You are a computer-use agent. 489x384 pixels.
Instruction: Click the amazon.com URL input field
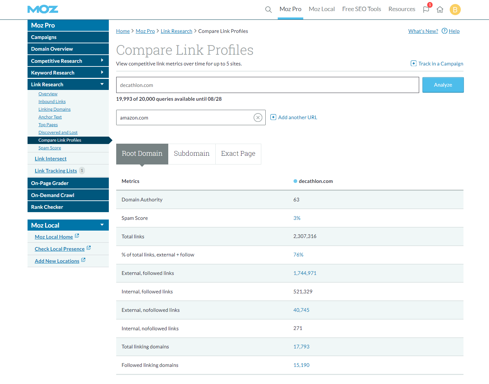[x=191, y=117]
